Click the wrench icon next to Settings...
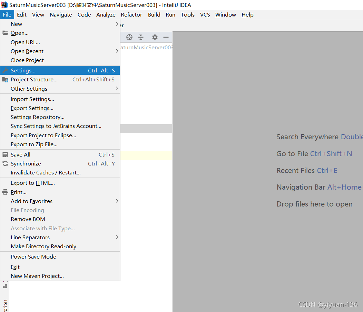363x312 pixels. (5, 70)
